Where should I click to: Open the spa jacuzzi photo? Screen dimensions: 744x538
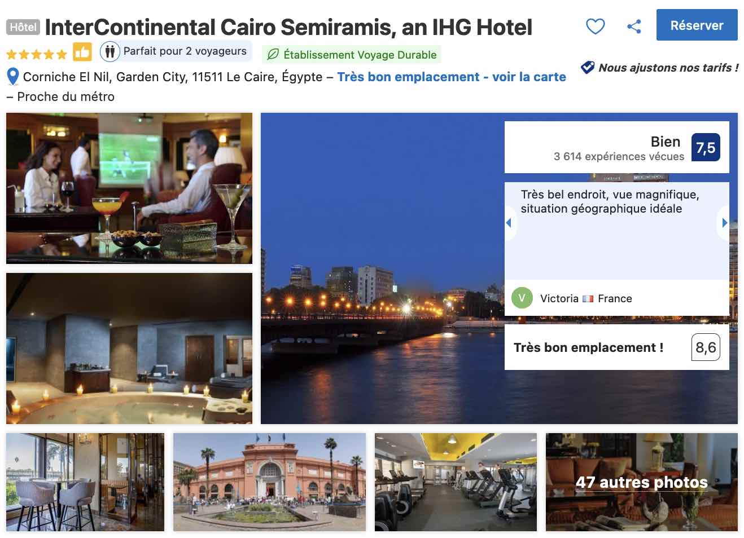(x=129, y=349)
